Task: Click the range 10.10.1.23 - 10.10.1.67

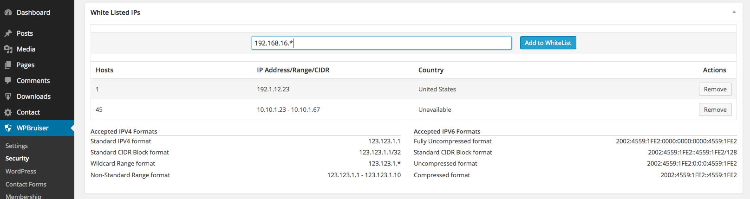Action: tap(288, 109)
